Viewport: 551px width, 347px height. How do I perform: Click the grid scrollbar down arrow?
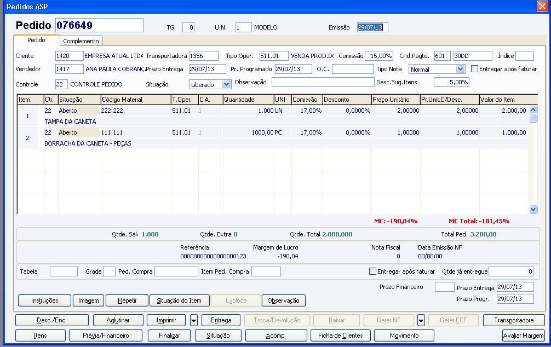[x=533, y=209]
